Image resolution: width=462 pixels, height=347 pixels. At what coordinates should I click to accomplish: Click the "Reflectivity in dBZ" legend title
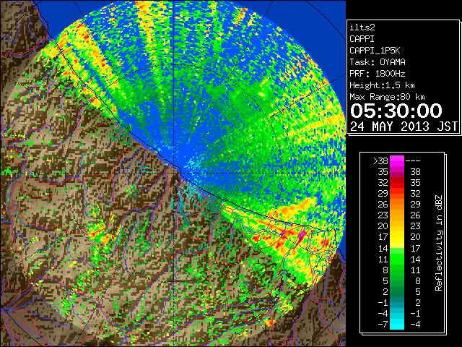[439, 243]
